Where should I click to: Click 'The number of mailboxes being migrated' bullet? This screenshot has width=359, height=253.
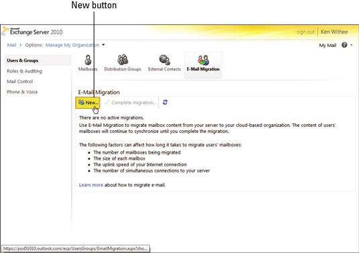click(x=137, y=152)
